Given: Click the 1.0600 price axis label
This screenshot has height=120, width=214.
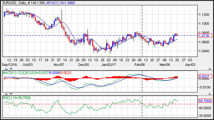Looking at the screenshot, I should point(204,42).
